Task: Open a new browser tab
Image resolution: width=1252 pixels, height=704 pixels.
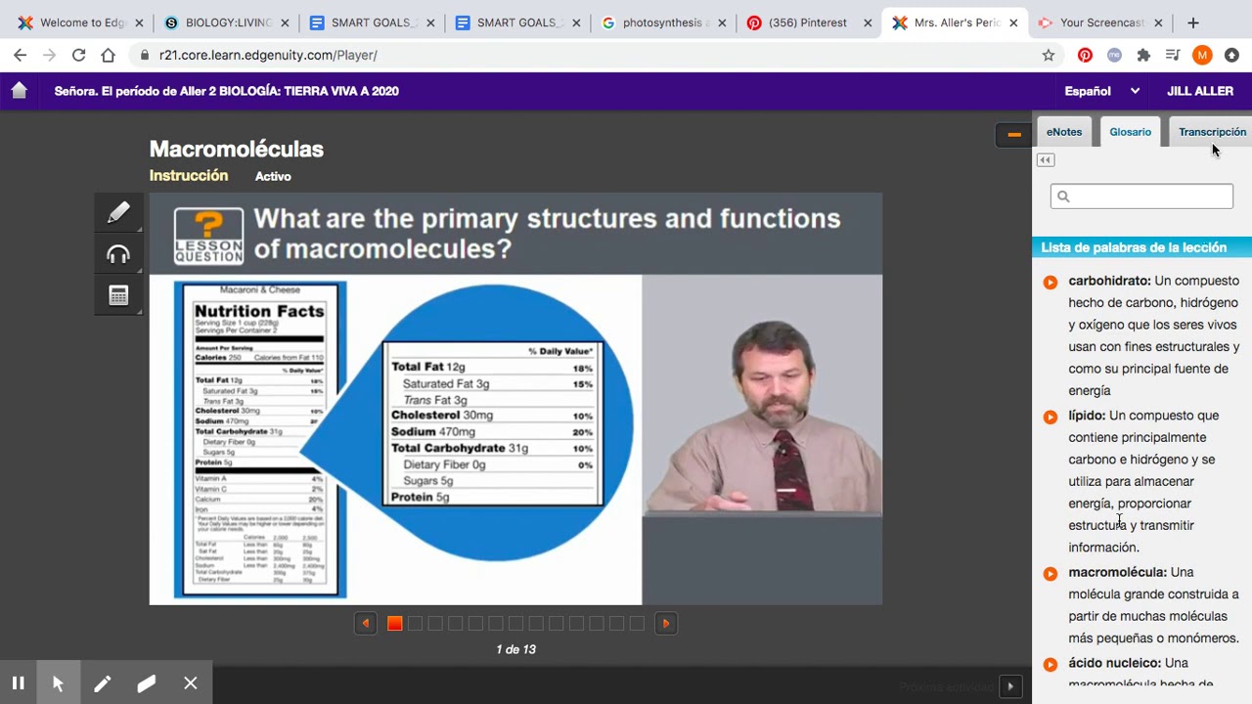Action: click(1193, 22)
